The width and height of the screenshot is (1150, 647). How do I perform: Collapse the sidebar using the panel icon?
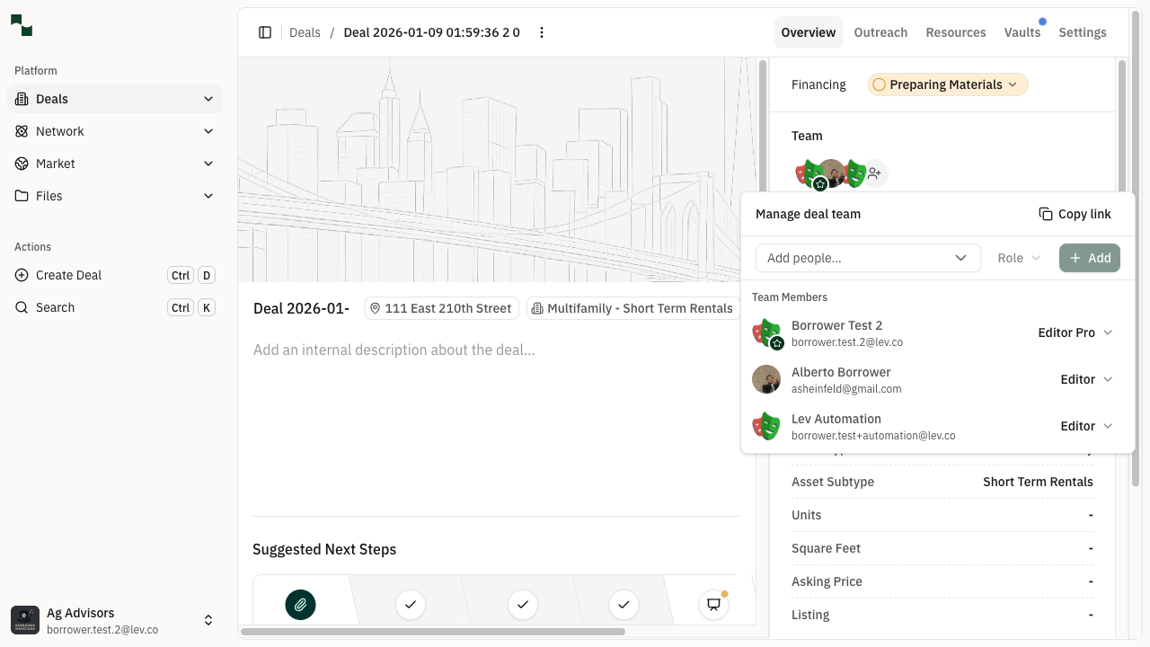click(x=265, y=32)
